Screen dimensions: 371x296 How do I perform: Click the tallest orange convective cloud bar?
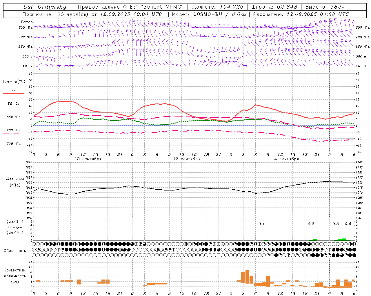(247, 277)
